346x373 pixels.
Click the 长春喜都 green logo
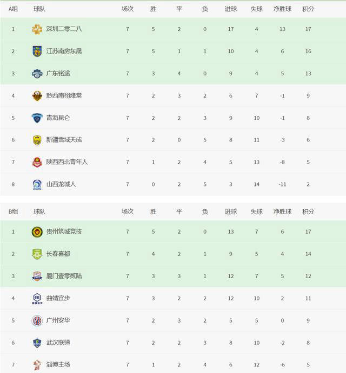click(x=37, y=254)
